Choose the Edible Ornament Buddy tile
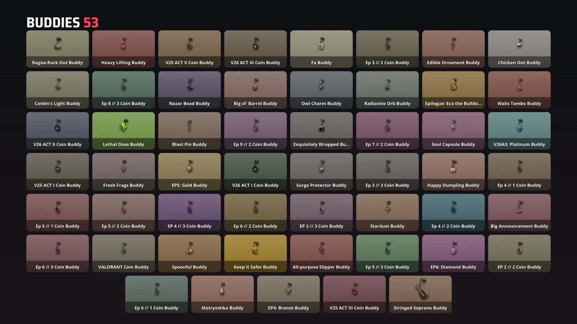The width and height of the screenshot is (577, 324). coord(453,49)
